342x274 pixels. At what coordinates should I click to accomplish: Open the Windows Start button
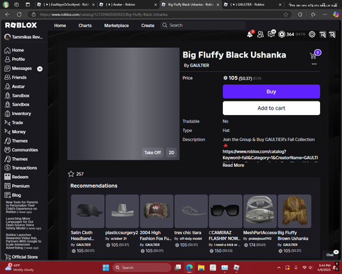pos(106,268)
